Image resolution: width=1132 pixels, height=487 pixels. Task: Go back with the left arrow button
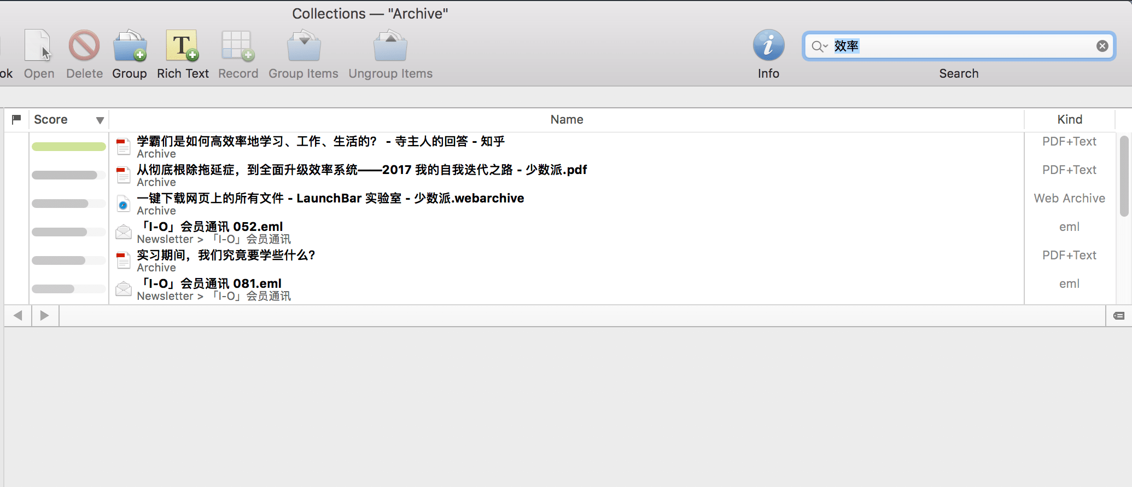18,316
